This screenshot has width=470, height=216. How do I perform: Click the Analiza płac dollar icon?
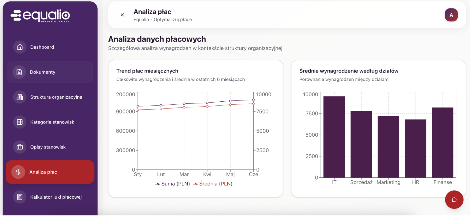(18, 172)
